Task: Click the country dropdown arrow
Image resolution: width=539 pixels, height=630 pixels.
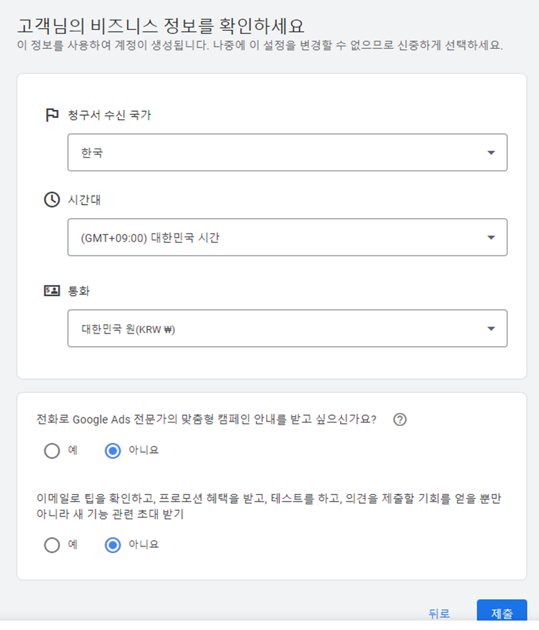Action: click(491, 152)
